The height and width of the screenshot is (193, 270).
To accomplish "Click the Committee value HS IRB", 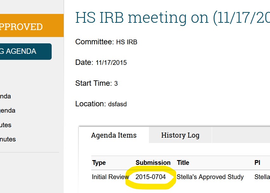I will (x=126, y=42).
